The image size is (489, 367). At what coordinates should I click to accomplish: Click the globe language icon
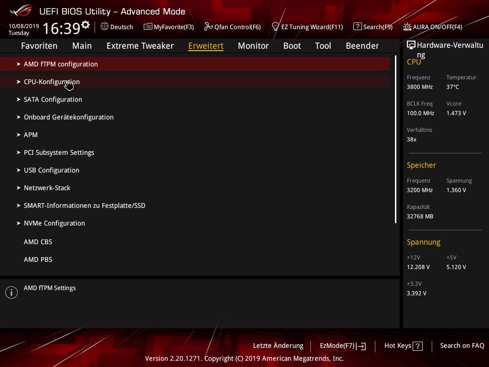click(x=105, y=27)
